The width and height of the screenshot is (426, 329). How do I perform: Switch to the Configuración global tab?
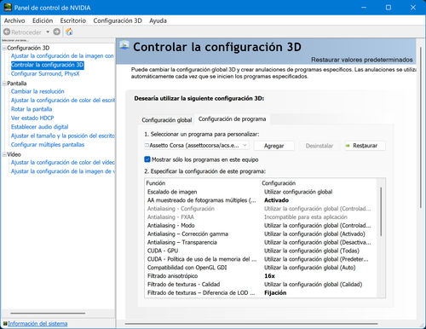167,120
